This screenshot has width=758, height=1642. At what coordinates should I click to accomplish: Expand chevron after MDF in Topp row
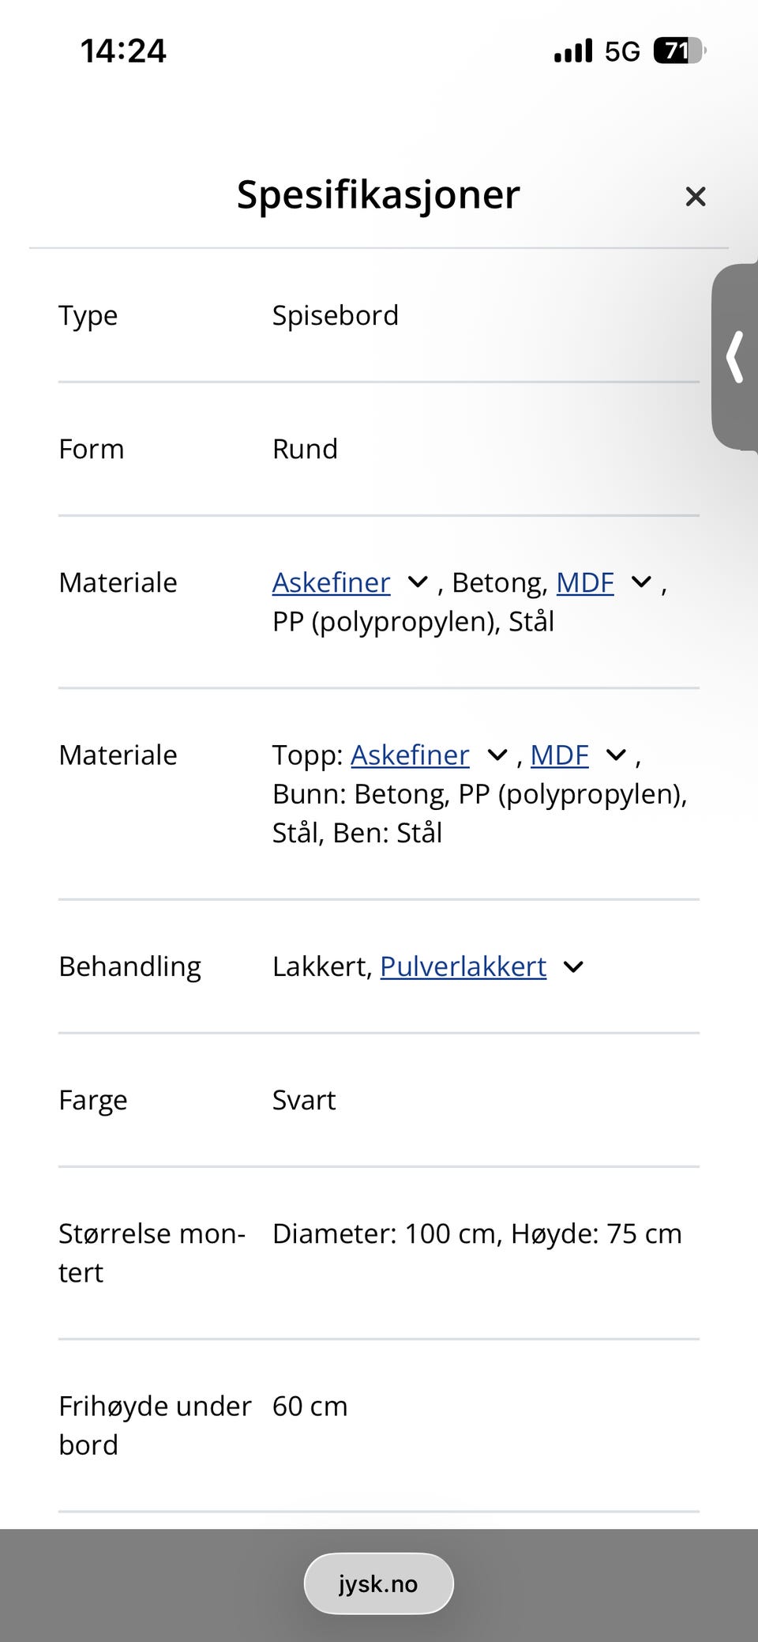[616, 755]
